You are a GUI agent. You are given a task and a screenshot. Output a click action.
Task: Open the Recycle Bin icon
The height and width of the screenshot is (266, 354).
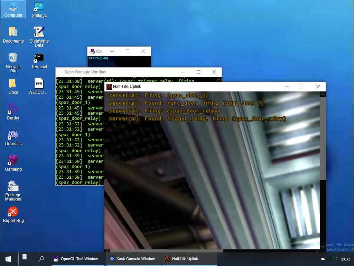pyautogui.click(x=13, y=62)
